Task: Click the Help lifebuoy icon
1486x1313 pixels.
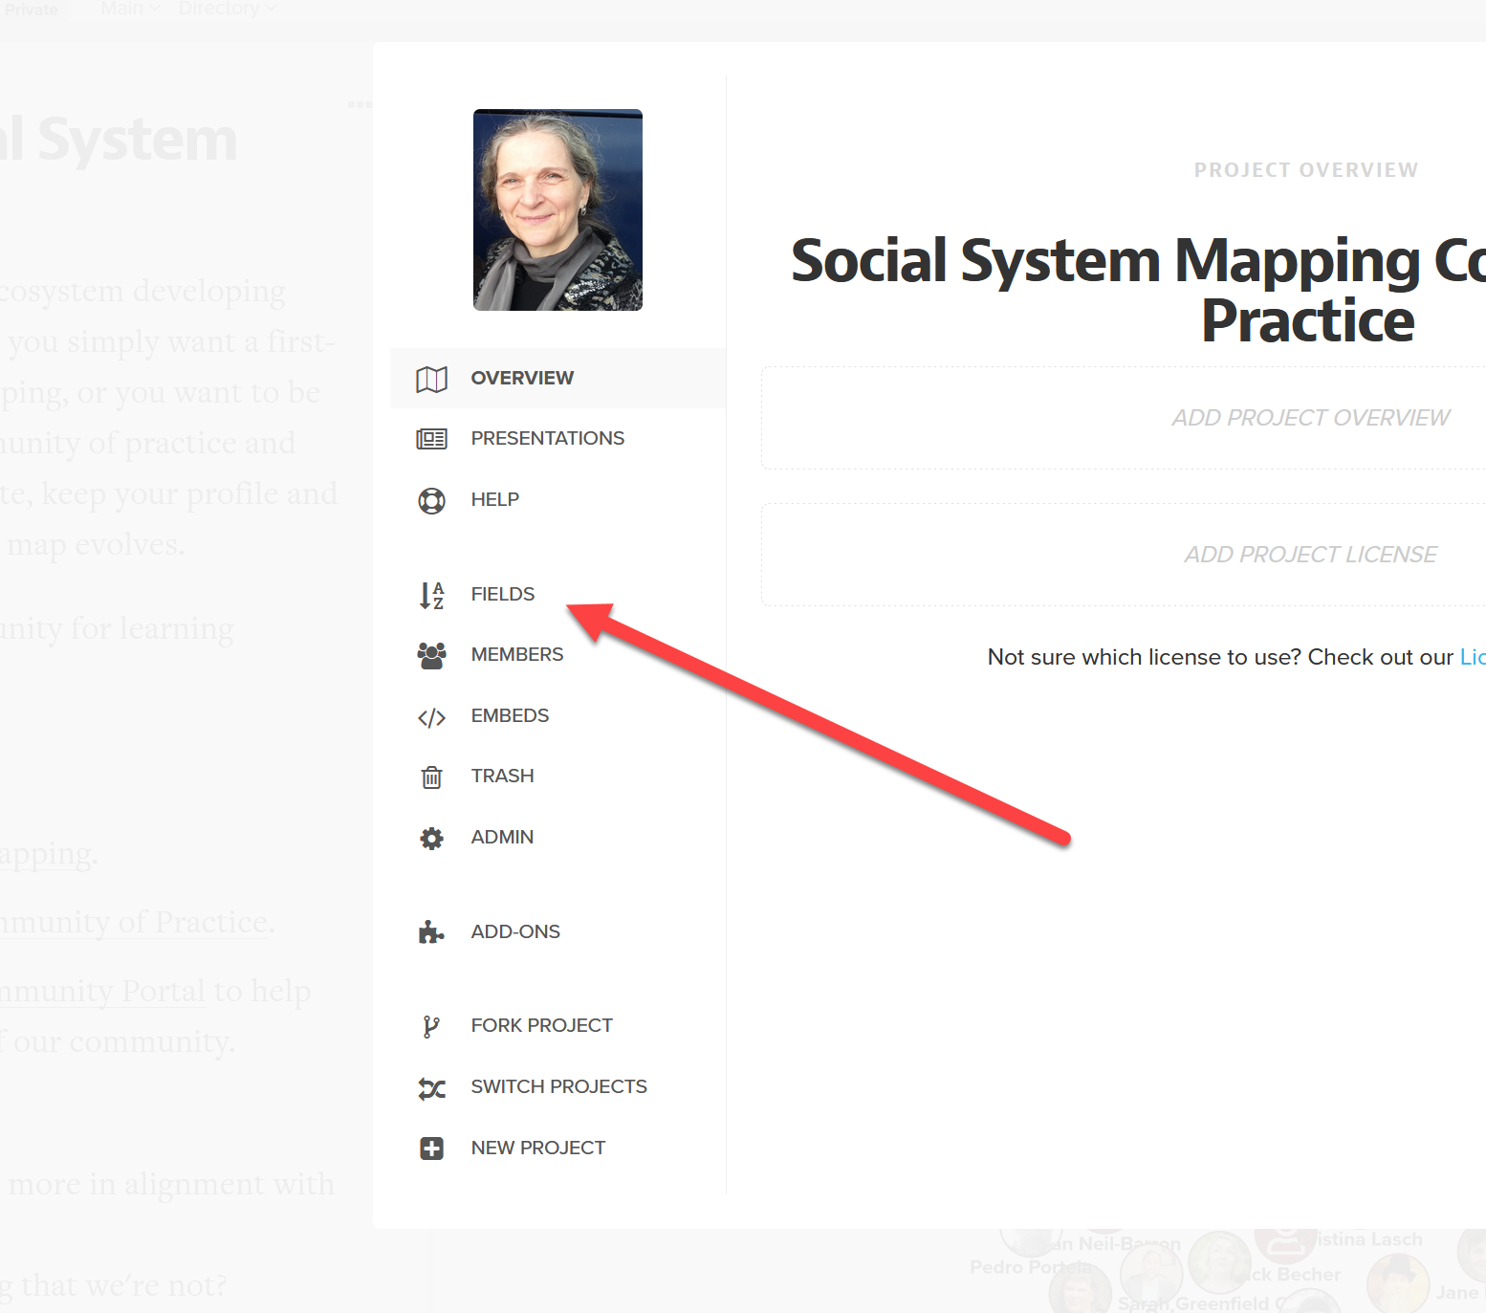Action: (x=431, y=500)
